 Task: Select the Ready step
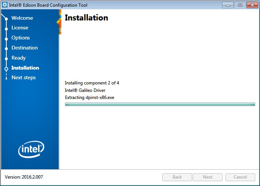pos(19,58)
